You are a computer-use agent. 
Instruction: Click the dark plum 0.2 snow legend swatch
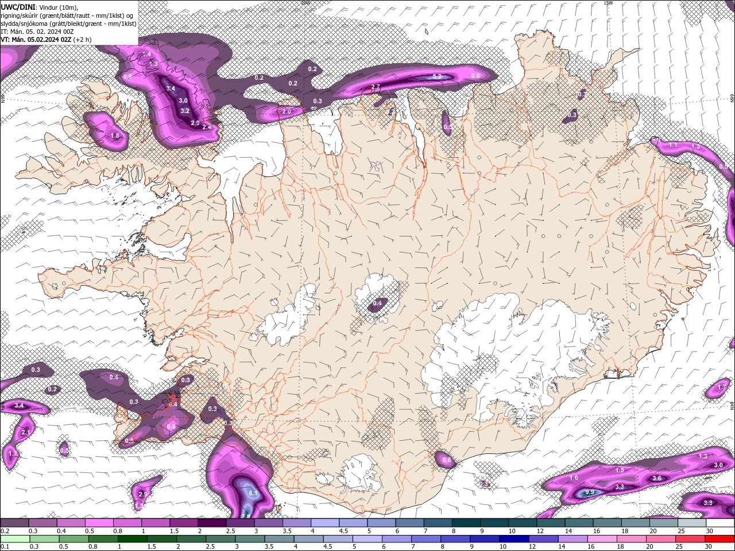coord(14,522)
